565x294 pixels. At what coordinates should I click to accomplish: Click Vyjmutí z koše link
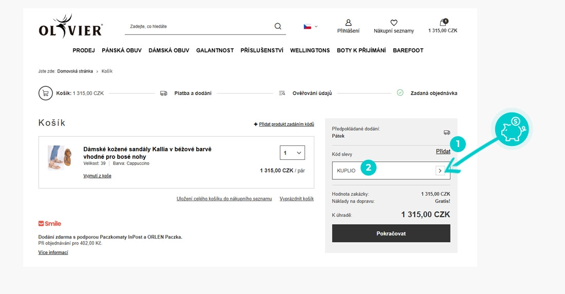97,176
